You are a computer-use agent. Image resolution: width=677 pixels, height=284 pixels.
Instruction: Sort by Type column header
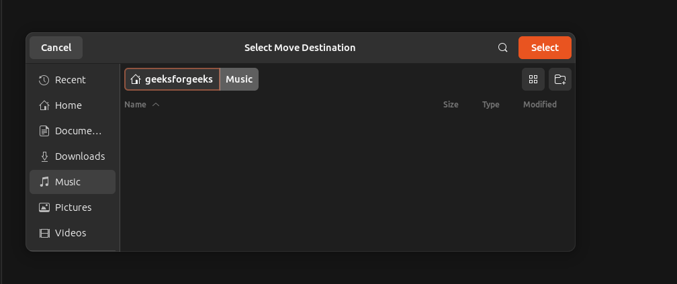(x=491, y=105)
